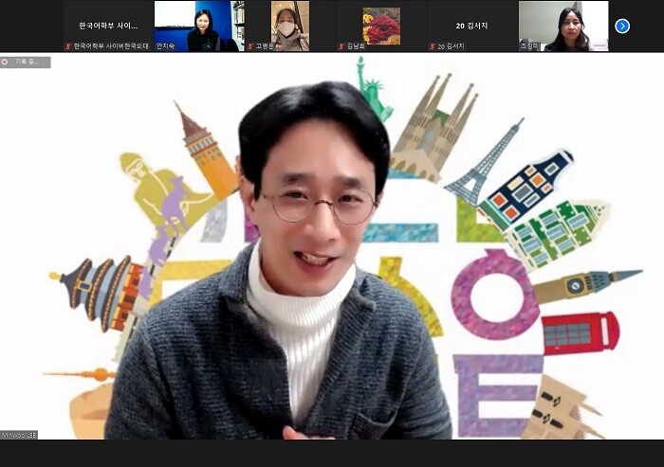Viewport: 664px width, 467px height.
Task: Select 안지숙's video thumbnail
Action: [199, 27]
